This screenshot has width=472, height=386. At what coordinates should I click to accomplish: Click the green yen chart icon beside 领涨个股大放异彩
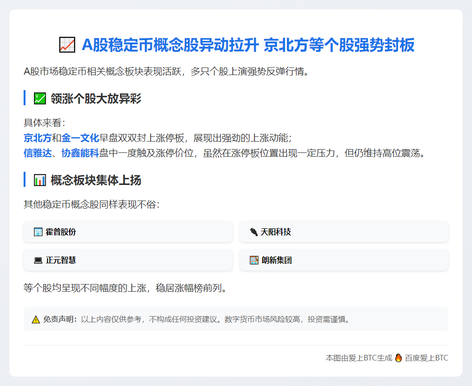point(40,99)
